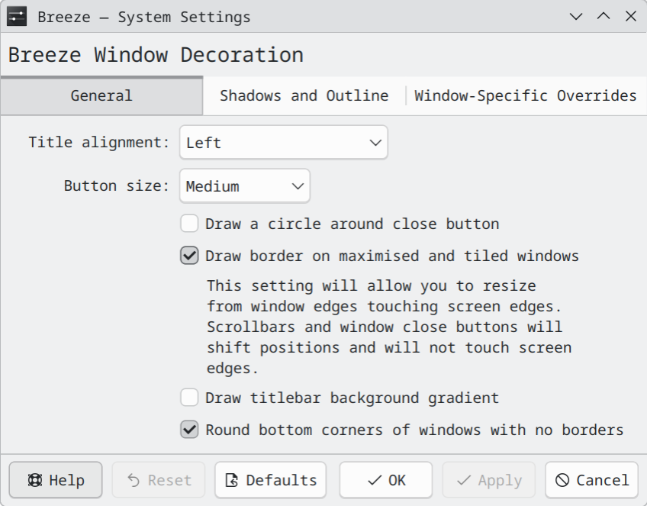Click the System Settings titlebar app icon
647x506 pixels.
point(17,16)
